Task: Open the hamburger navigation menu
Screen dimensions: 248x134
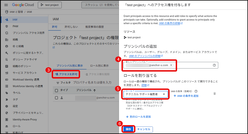Action: (6, 5)
